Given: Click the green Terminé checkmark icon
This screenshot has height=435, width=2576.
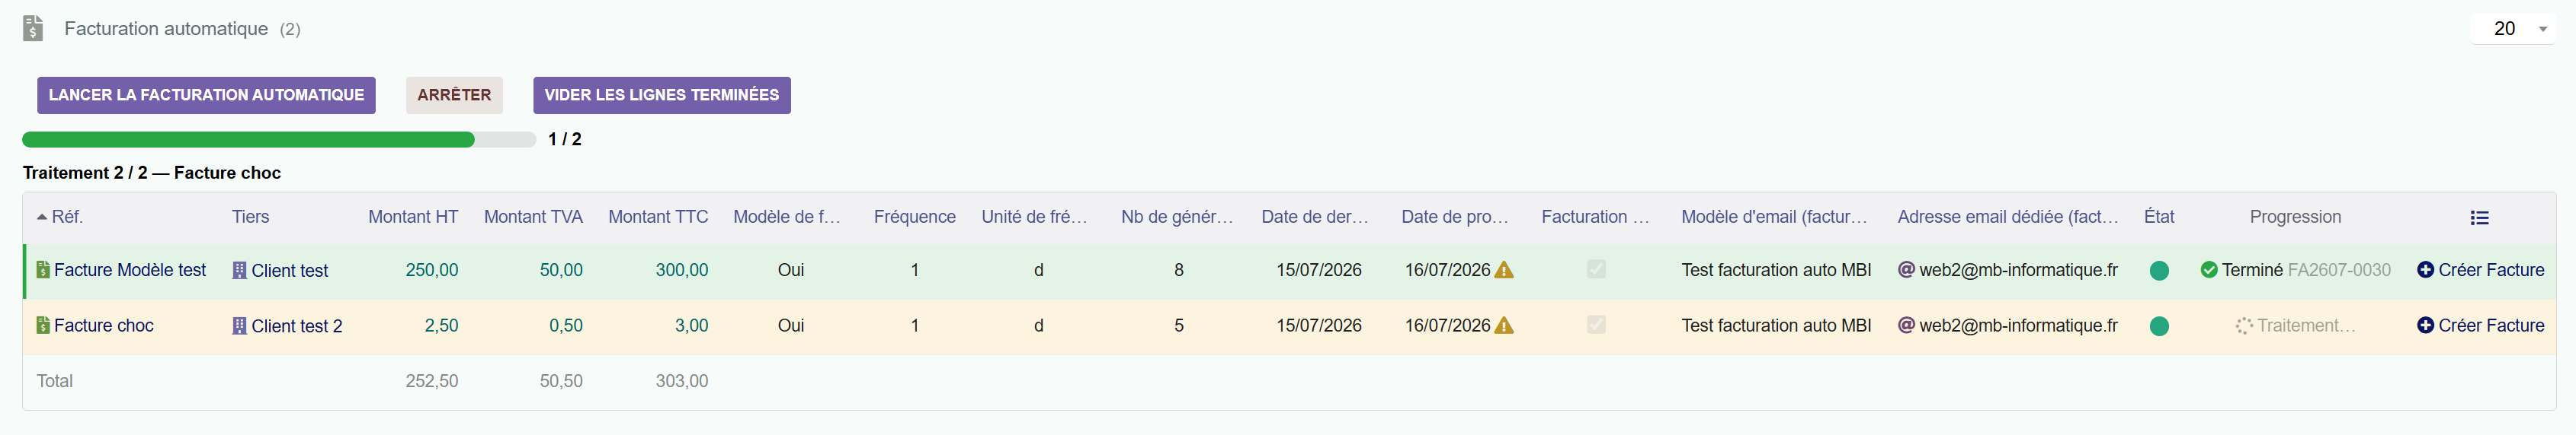Looking at the screenshot, I should click(x=2209, y=269).
